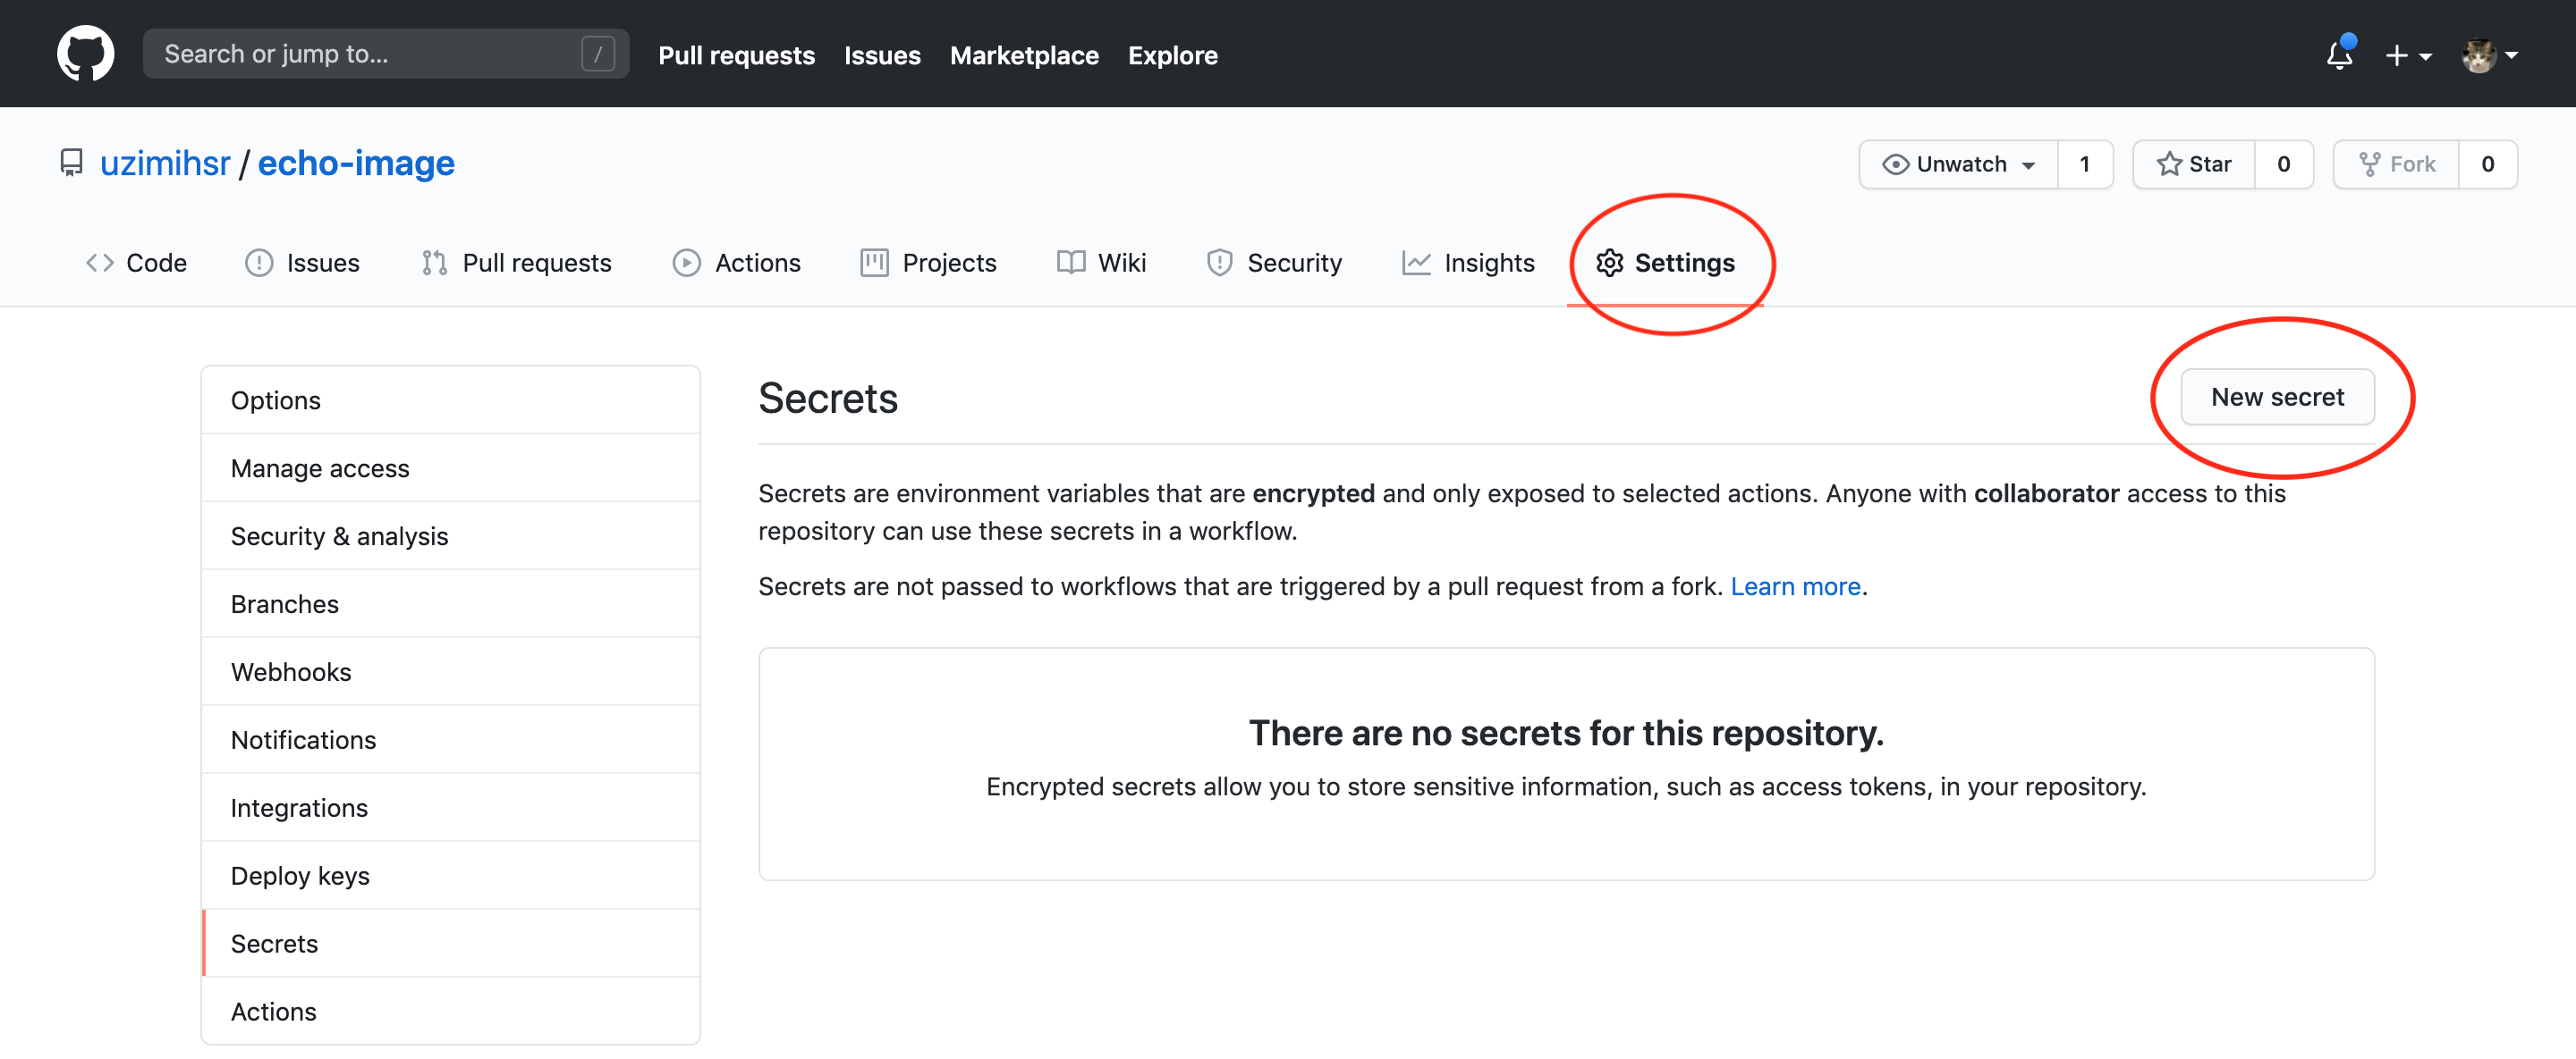Viewport: 2576px width, 1059px height.
Task: Fork the echo-image repository
Action: click(x=2396, y=164)
